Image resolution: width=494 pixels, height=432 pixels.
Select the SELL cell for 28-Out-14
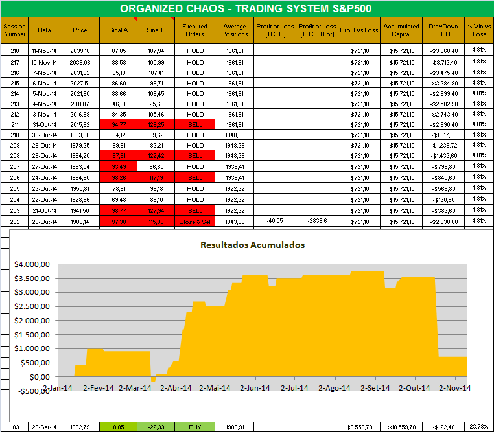click(x=194, y=155)
